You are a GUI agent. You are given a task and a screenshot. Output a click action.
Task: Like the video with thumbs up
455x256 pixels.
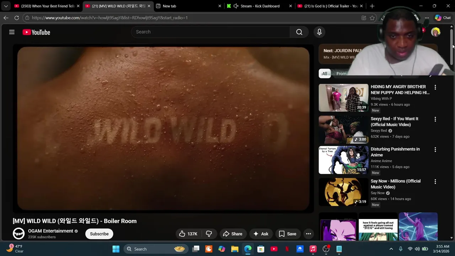(x=188, y=234)
